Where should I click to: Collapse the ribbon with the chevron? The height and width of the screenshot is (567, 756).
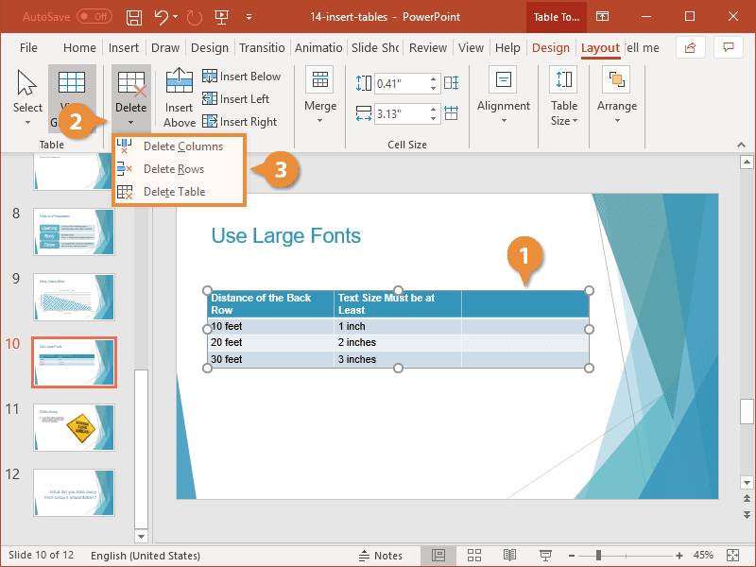(743, 144)
